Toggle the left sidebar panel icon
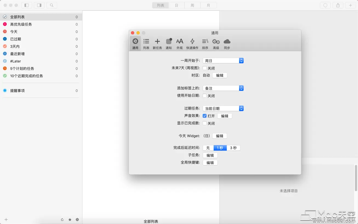Viewport: 358px width, 224px height. point(27,5)
